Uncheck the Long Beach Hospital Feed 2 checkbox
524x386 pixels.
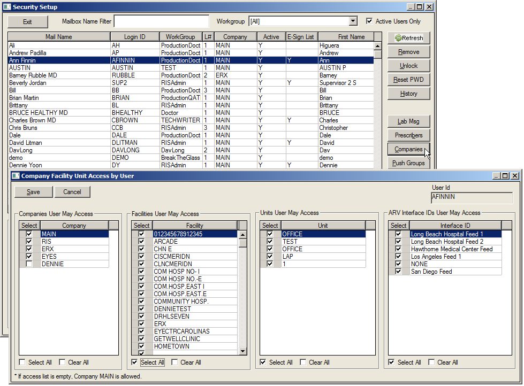point(398,242)
